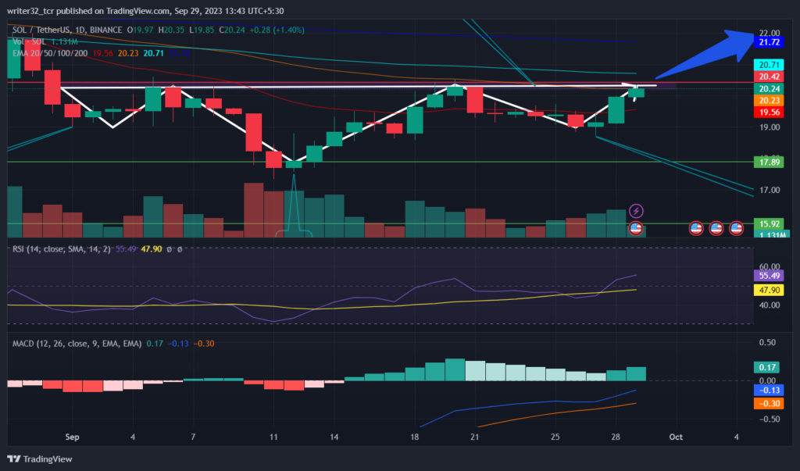This screenshot has height=471, width=800.
Task: Click the close value C20.24
Action: 232,30
